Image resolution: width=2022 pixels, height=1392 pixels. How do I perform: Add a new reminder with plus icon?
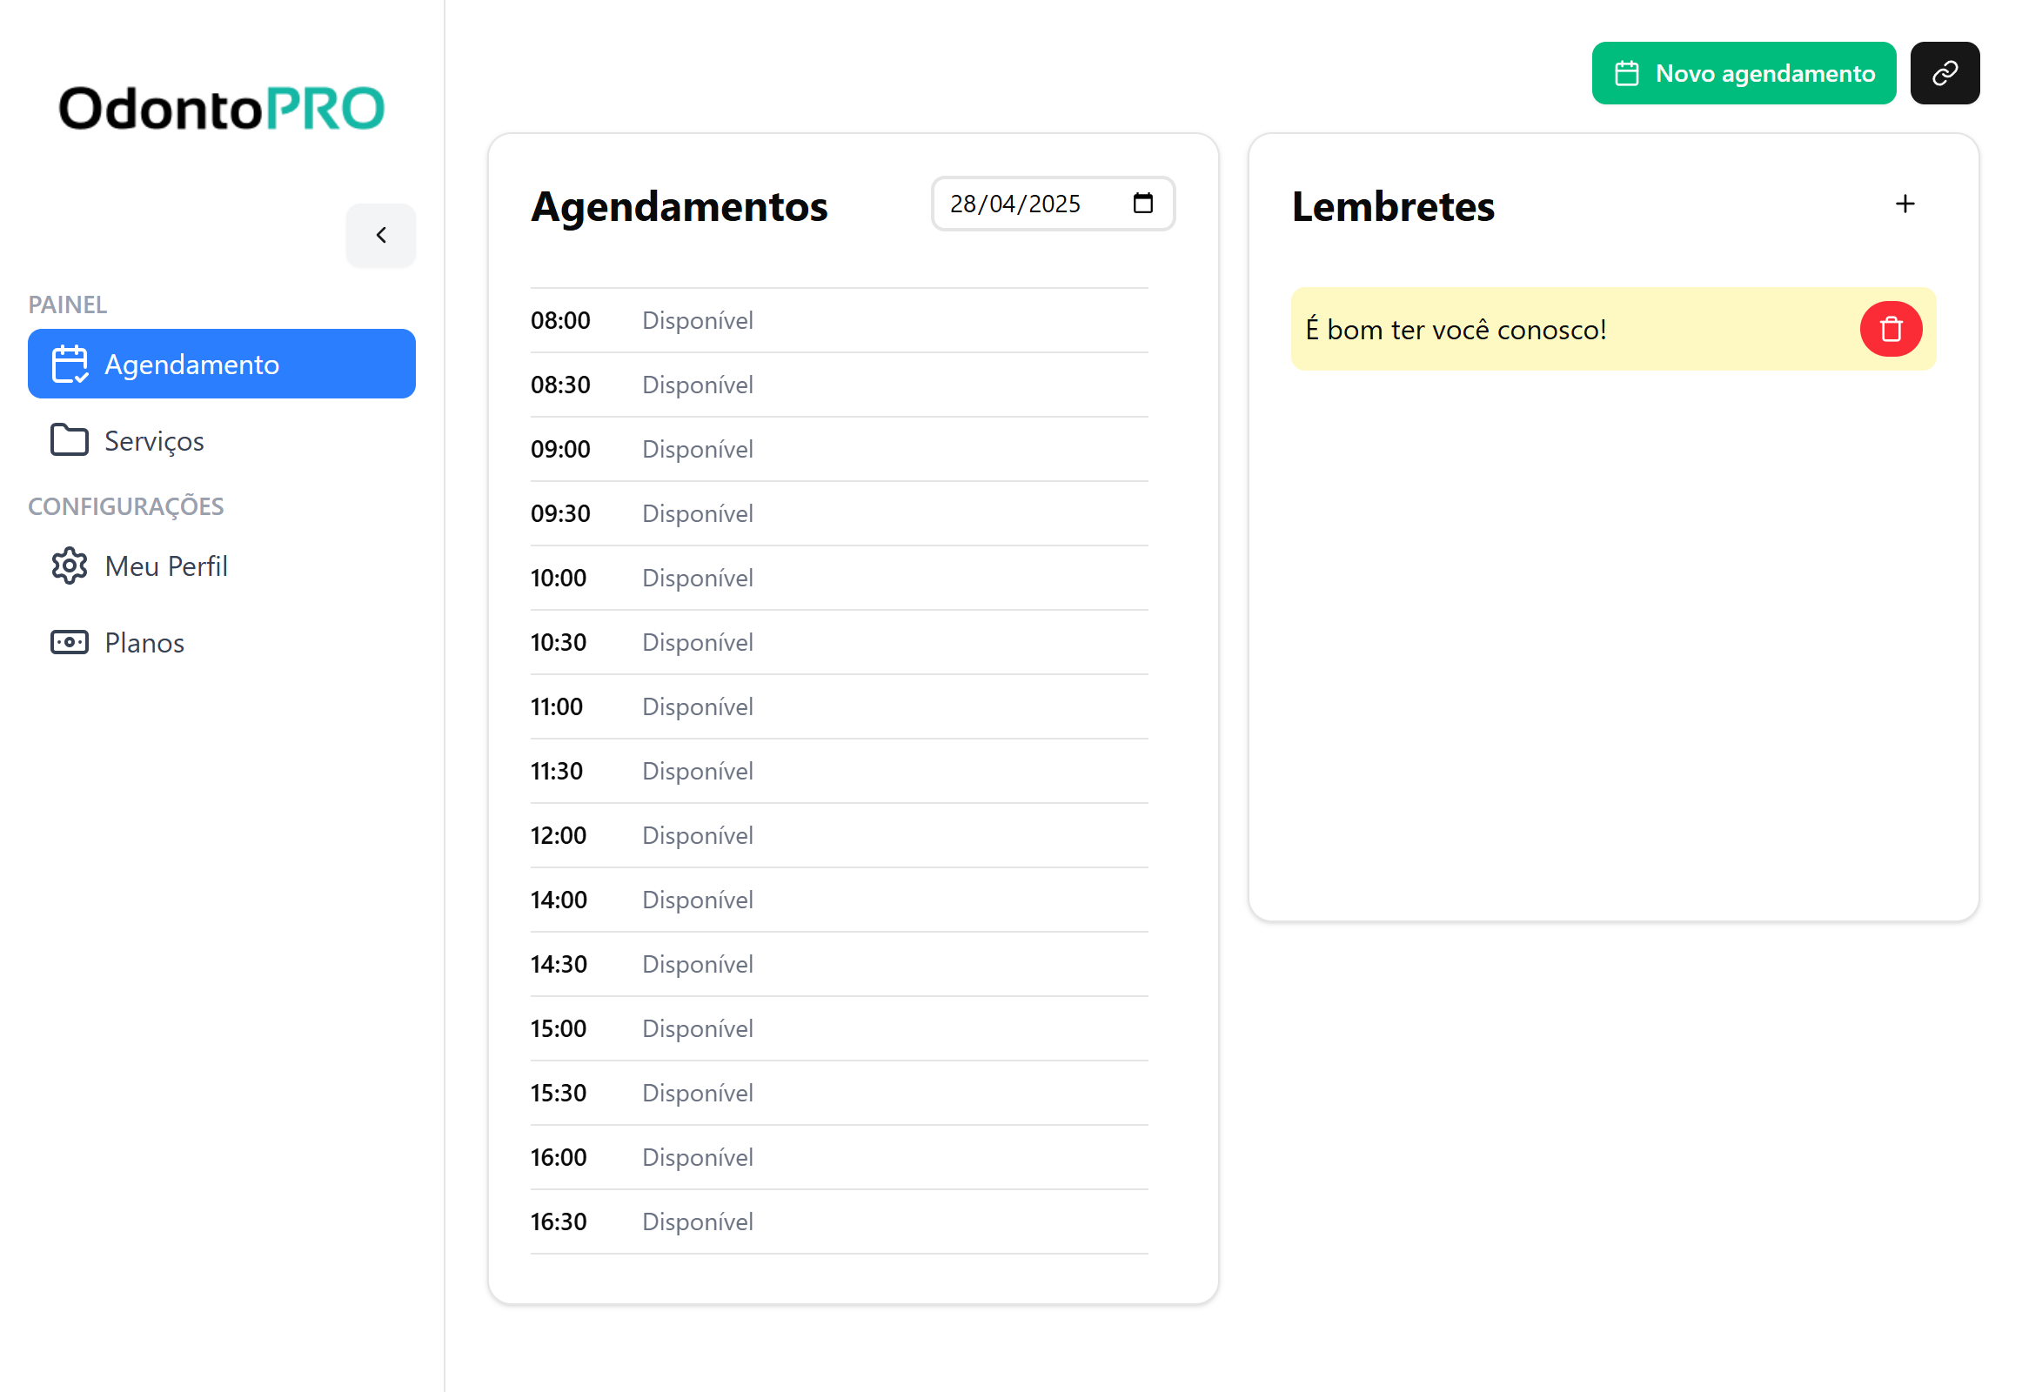pyautogui.click(x=1905, y=204)
